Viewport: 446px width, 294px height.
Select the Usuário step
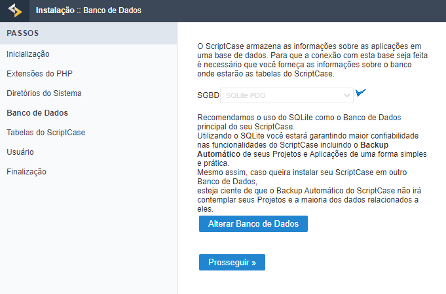pyautogui.click(x=20, y=152)
